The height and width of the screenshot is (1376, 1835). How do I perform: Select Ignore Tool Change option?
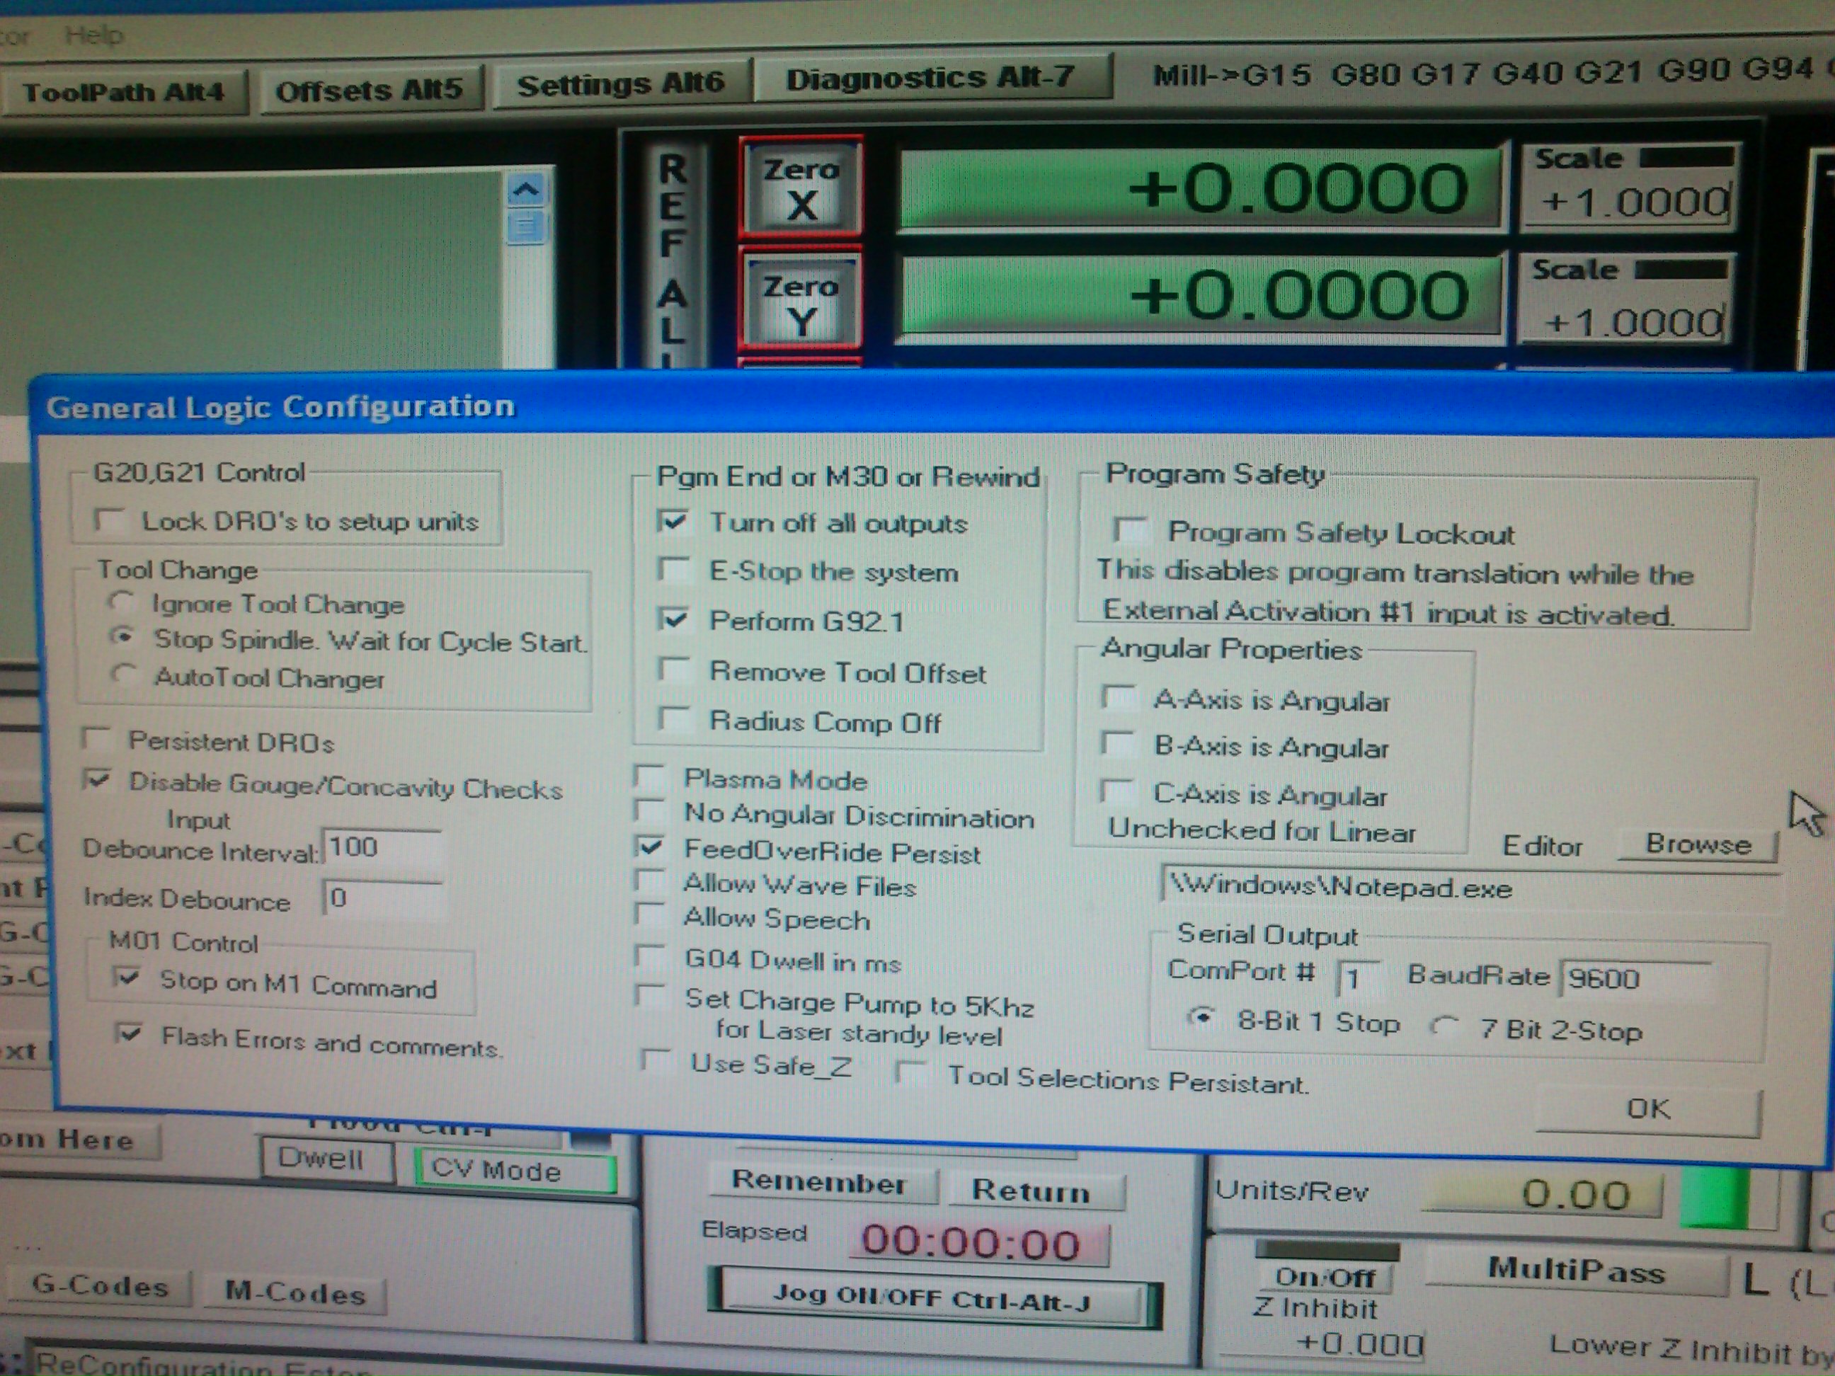pyautogui.click(x=121, y=602)
